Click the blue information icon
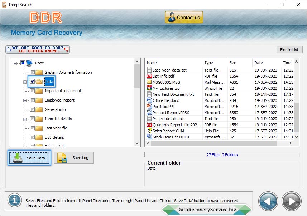Screen dimensions: 307x216 [x=15, y=200]
